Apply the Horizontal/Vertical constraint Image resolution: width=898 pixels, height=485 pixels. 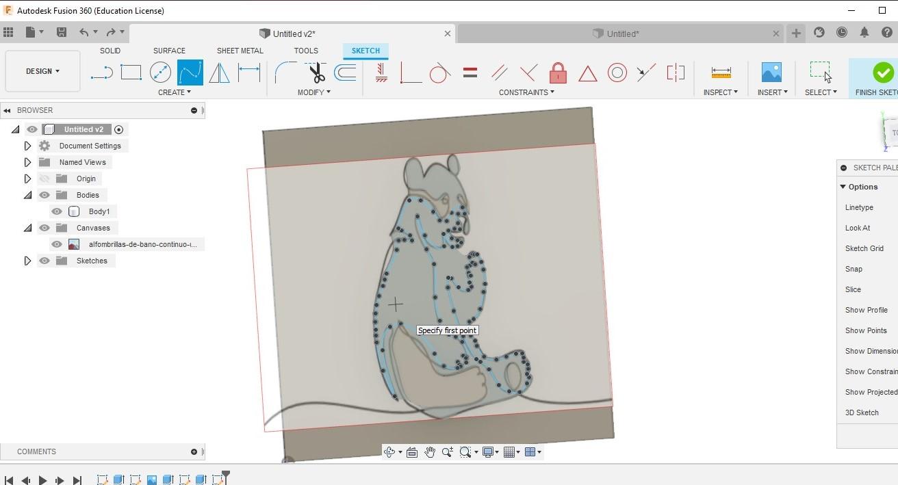click(382, 73)
